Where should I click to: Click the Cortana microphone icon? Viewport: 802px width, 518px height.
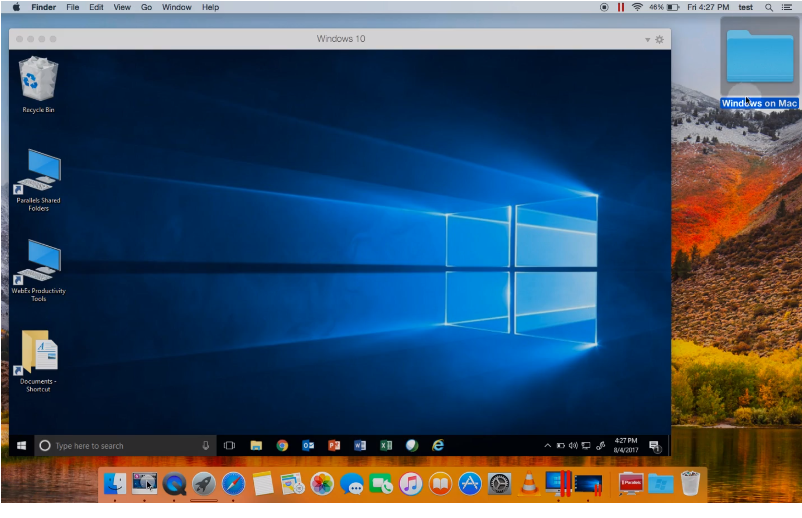(206, 446)
